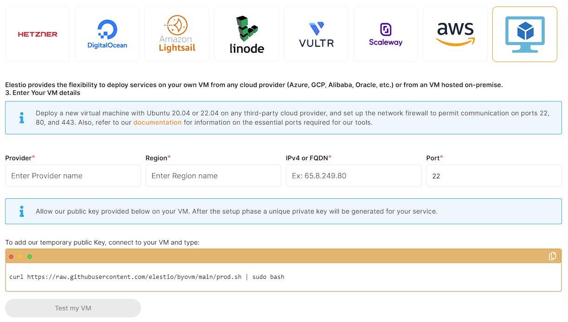
Task: Copy the curl command with the copy icon
Action: tap(552, 256)
